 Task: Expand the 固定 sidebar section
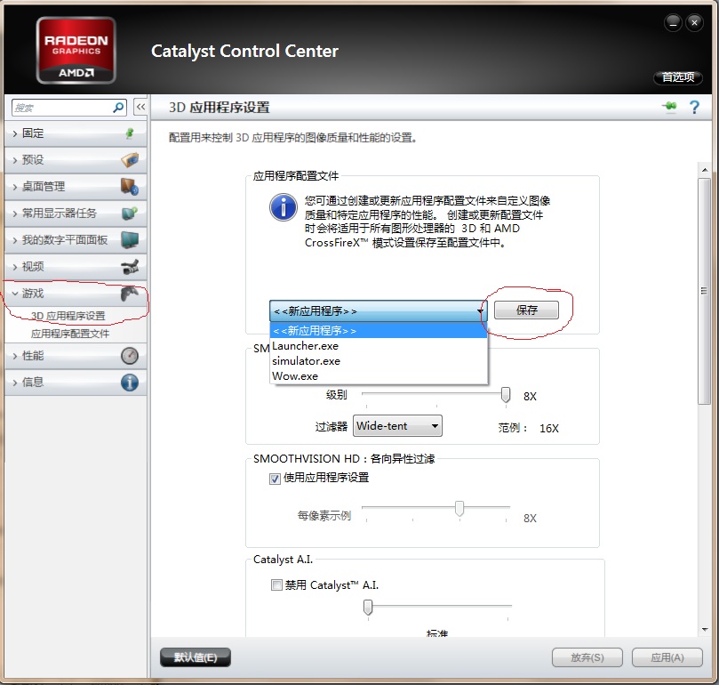[76, 133]
